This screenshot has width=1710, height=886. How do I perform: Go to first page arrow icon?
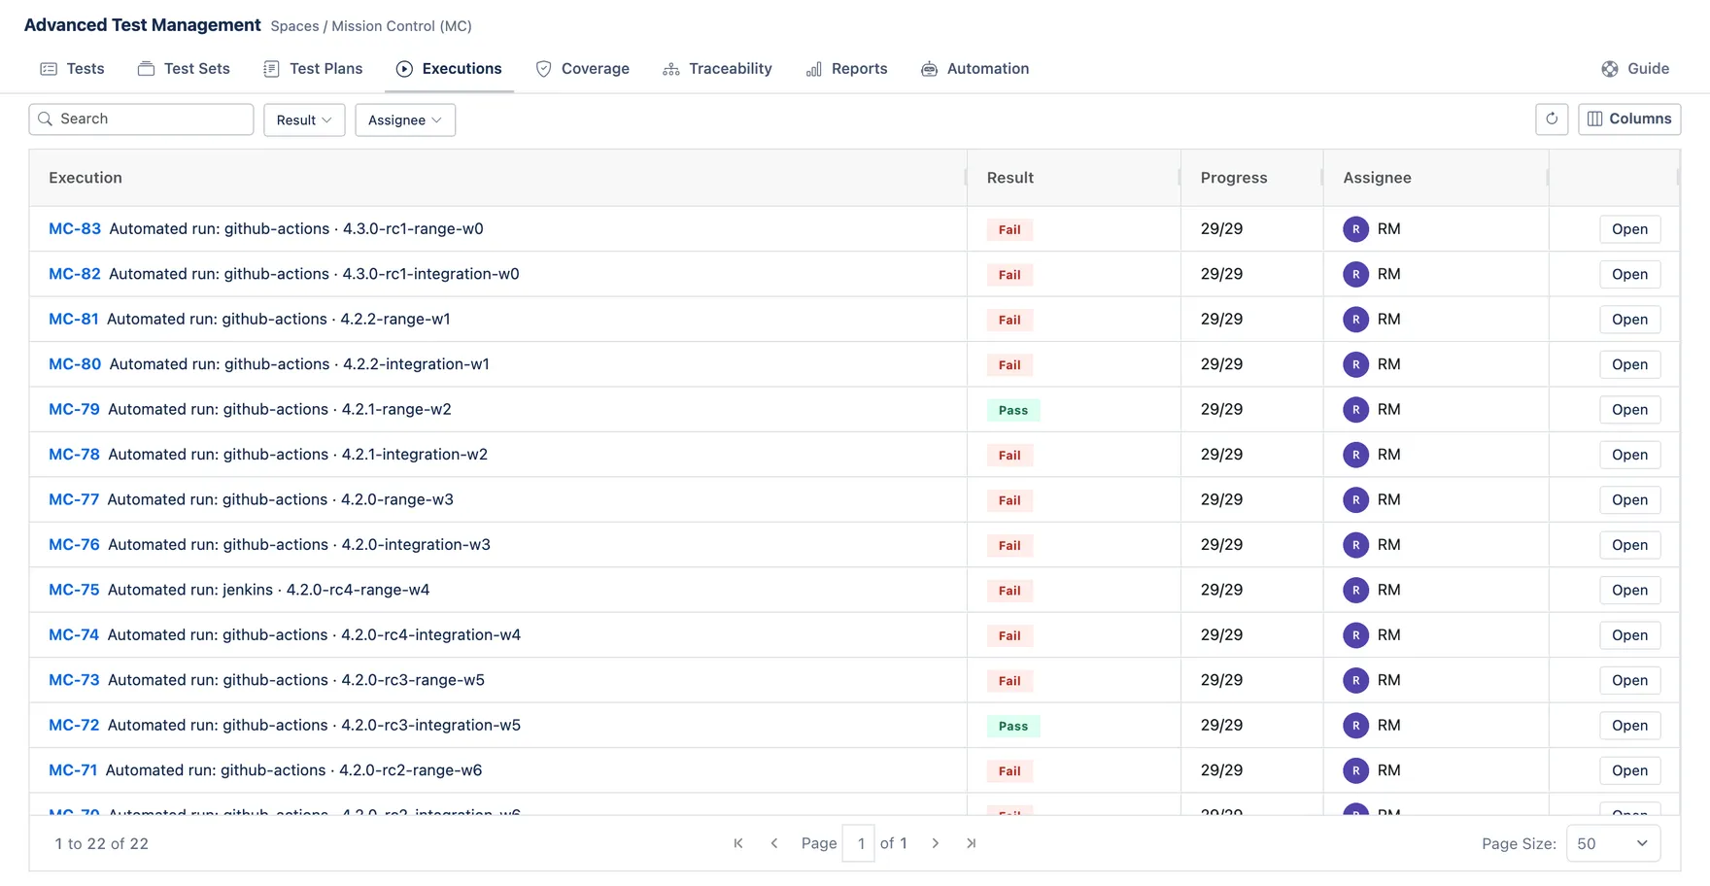738,843
